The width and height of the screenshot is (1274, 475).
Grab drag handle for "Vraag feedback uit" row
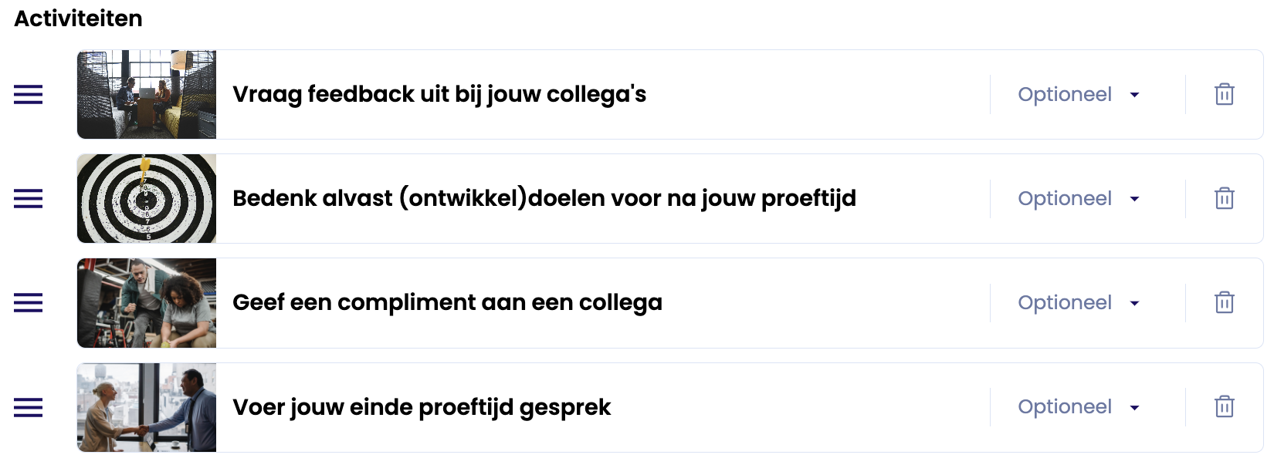click(x=29, y=94)
